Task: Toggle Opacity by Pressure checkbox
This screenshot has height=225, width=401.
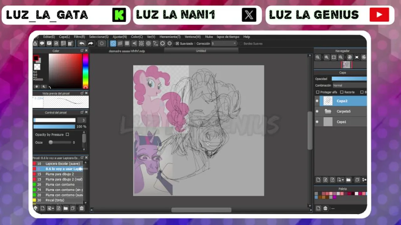Action: click(x=67, y=134)
